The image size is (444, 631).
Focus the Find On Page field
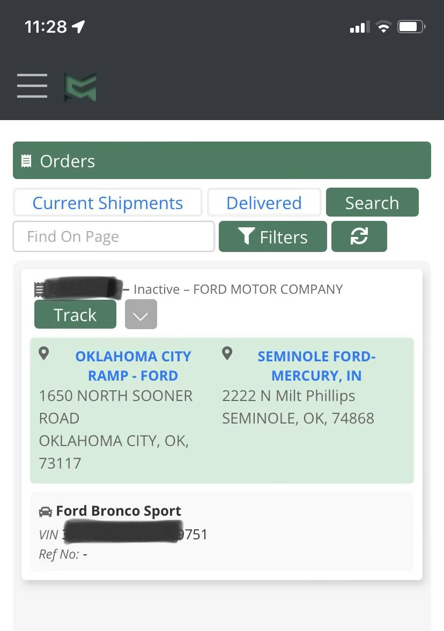click(113, 236)
